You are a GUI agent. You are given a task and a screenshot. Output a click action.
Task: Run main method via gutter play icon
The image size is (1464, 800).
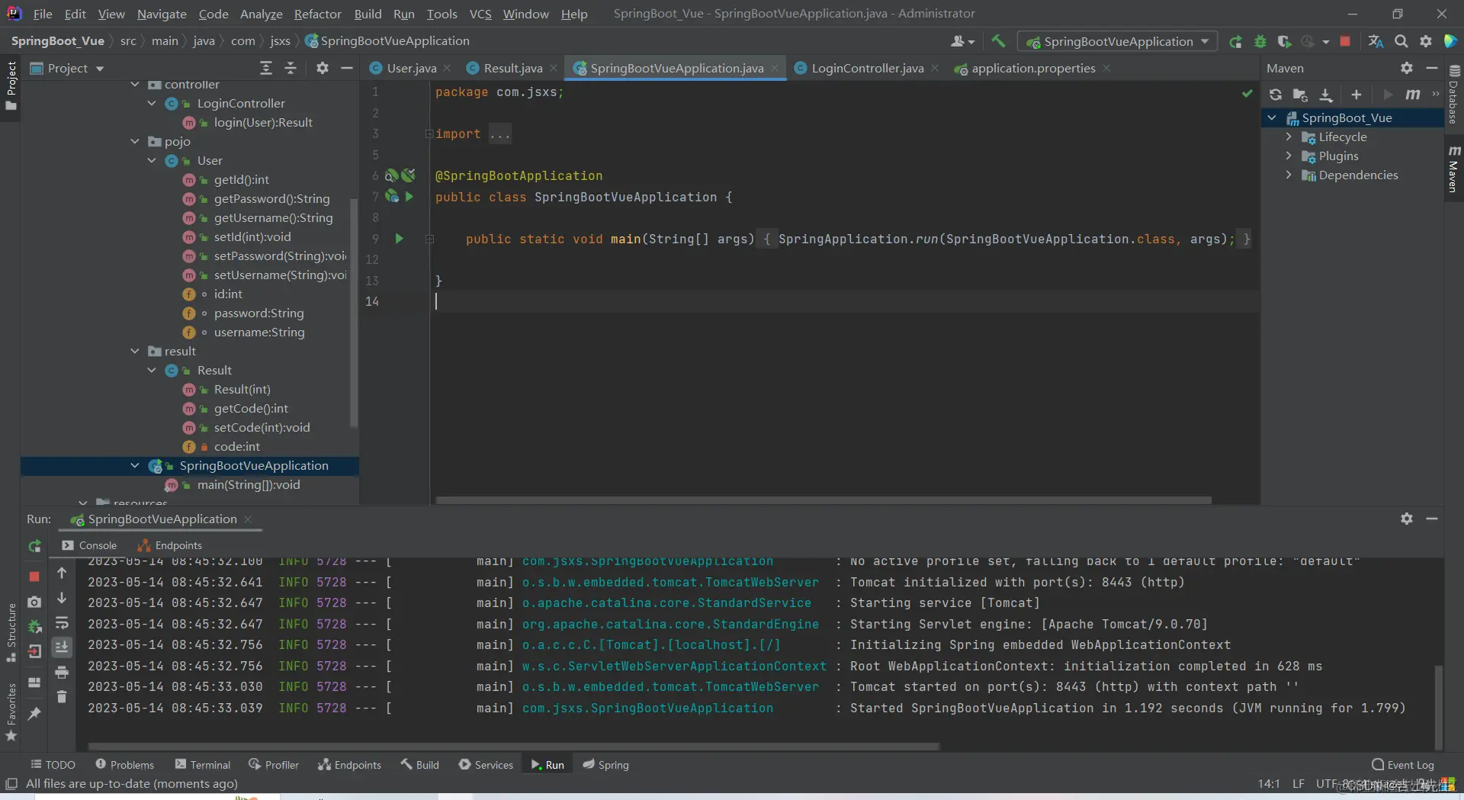[400, 239]
